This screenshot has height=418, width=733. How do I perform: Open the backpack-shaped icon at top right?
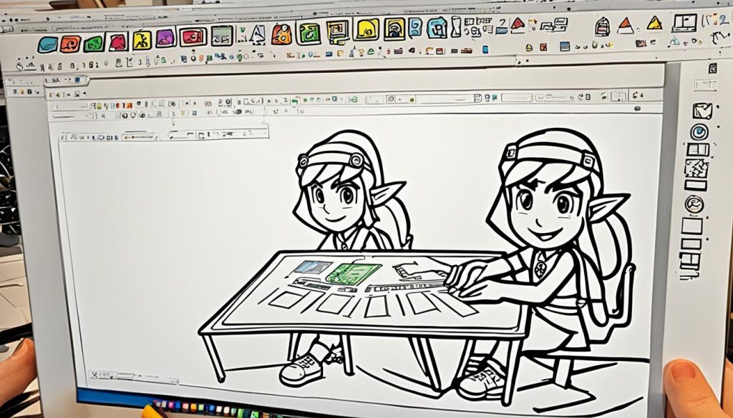point(602,26)
